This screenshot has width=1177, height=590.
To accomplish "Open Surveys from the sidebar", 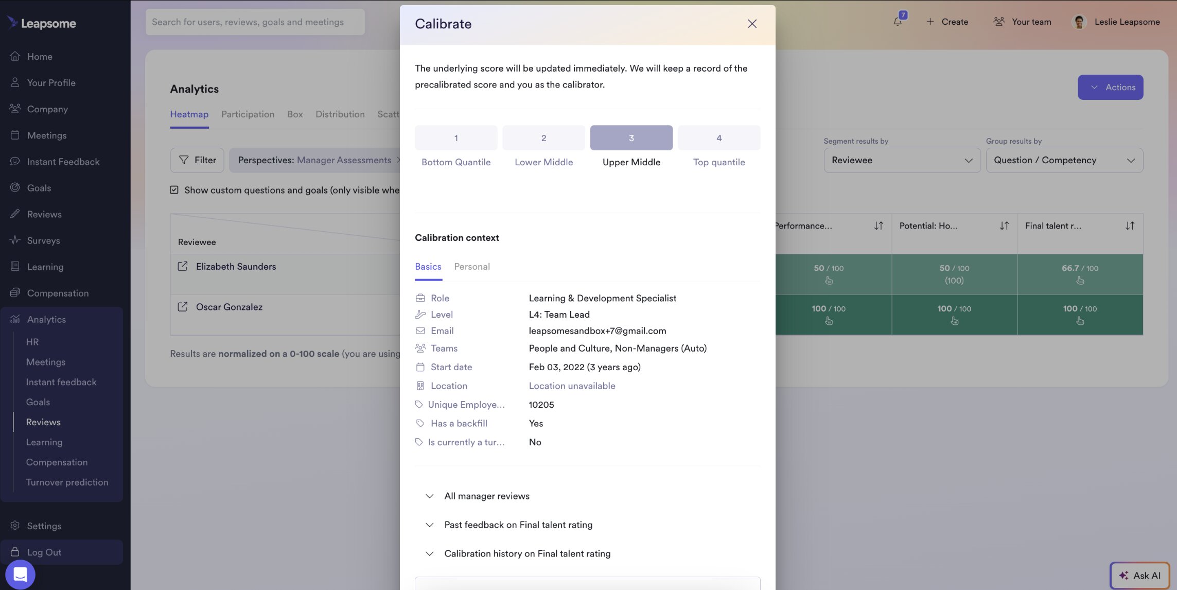I will tap(43, 240).
